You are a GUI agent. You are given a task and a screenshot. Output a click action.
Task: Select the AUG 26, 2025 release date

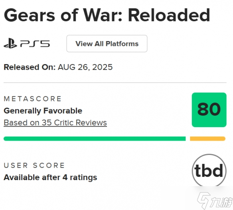[x=85, y=67]
